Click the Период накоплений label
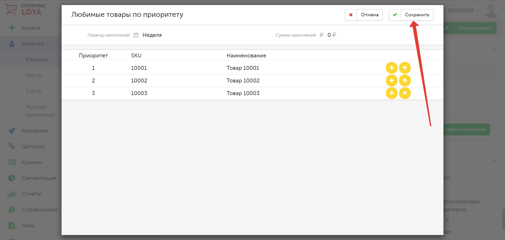The image size is (505, 240). pyautogui.click(x=109, y=35)
